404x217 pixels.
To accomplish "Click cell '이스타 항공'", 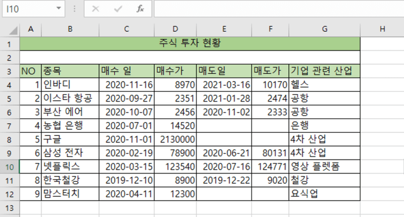I will 70,98.
